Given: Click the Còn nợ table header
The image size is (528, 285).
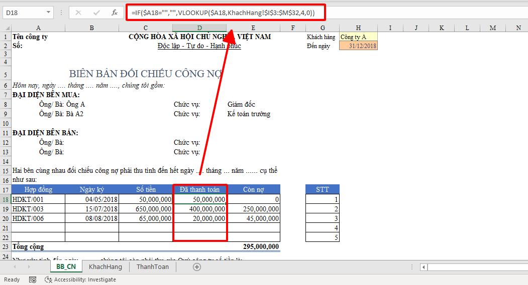Looking at the screenshot, I should tap(253, 190).
